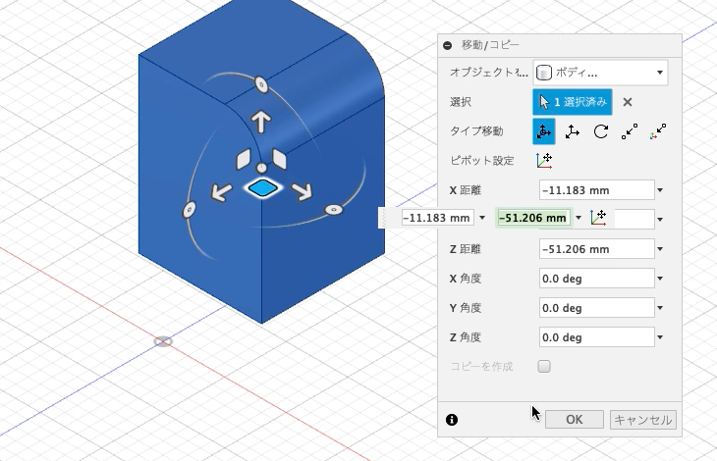Select the Translate move type icon
717x461 pixels.
572,131
